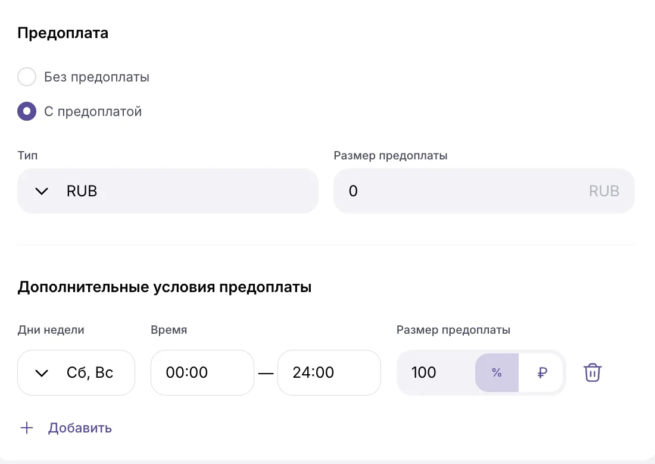Click the start time field 00:00
The height and width of the screenshot is (464, 655).
point(202,372)
